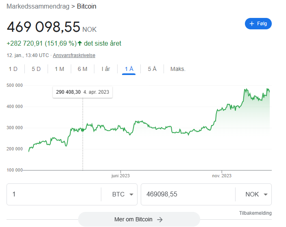Click the juni 2023 axis label

120,176
